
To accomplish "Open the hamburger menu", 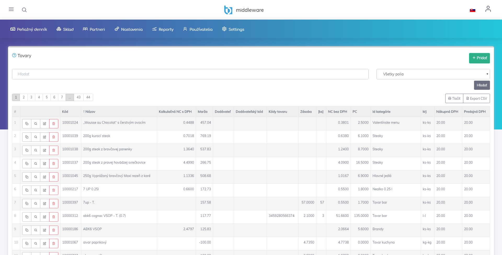I will pos(11,9).
